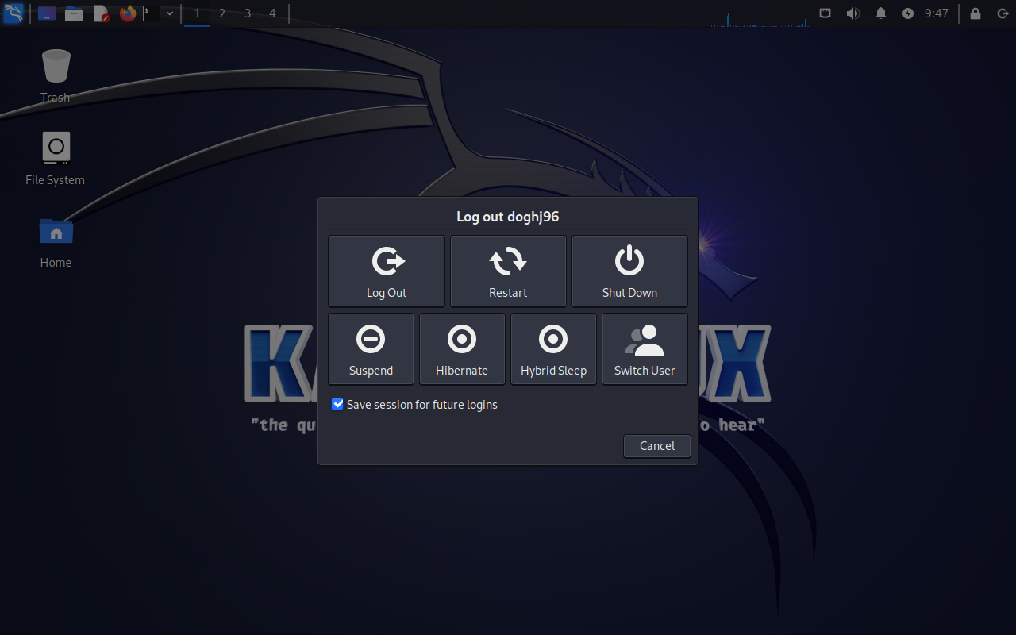Open Switch User
Image resolution: width=1016 pixels, height=635 pixels.
tap(645, 348)
